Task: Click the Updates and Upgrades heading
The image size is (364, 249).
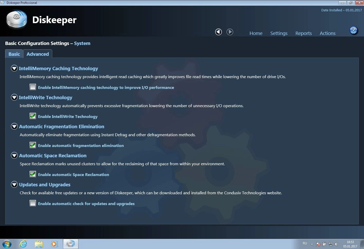Action: point(45,185)
